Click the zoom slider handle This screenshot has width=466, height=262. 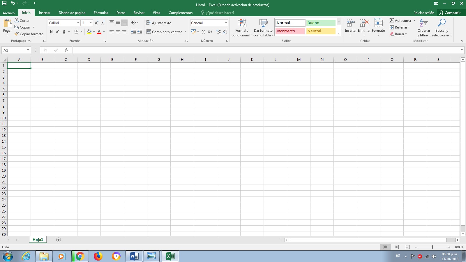click(x=432, y=247)
